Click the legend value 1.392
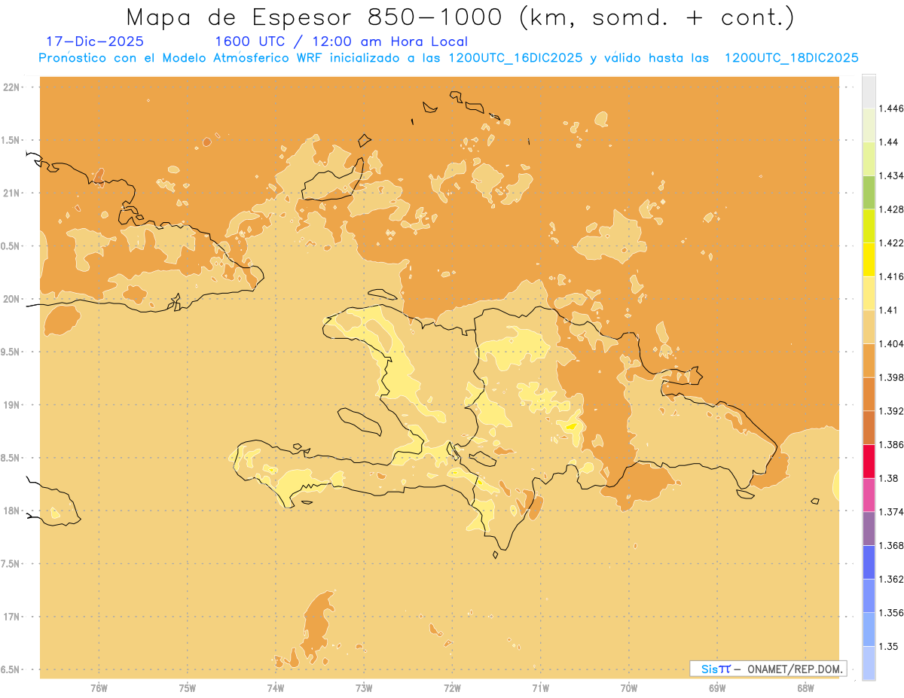Screen dimensions: 904x698 coord(893,411)
